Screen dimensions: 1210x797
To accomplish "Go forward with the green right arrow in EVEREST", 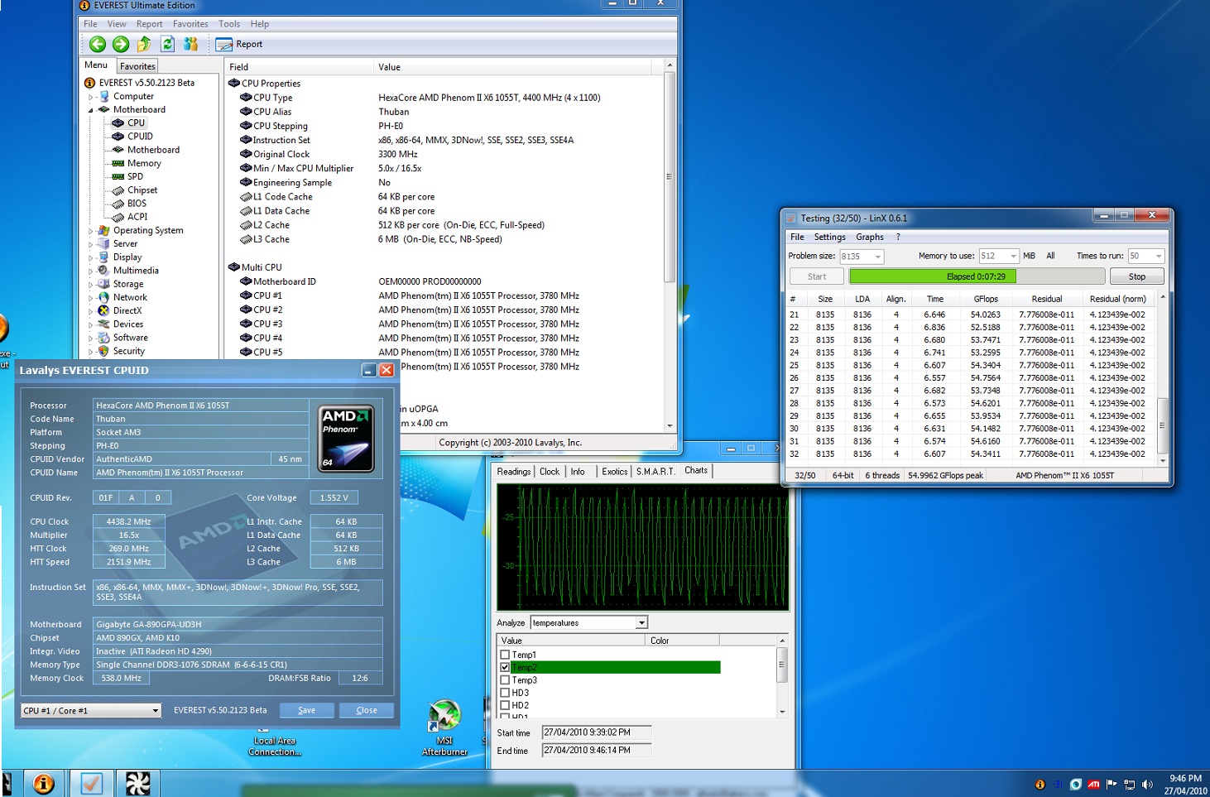I will click(x=121, y=44).
